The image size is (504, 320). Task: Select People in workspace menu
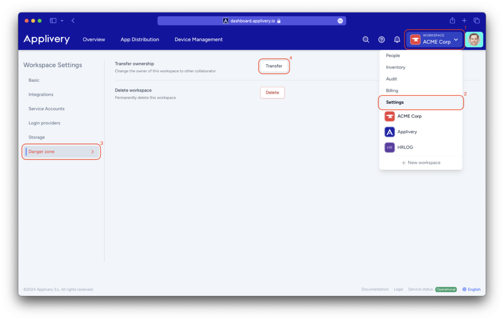pyautogui.click(x=420, y=56)
